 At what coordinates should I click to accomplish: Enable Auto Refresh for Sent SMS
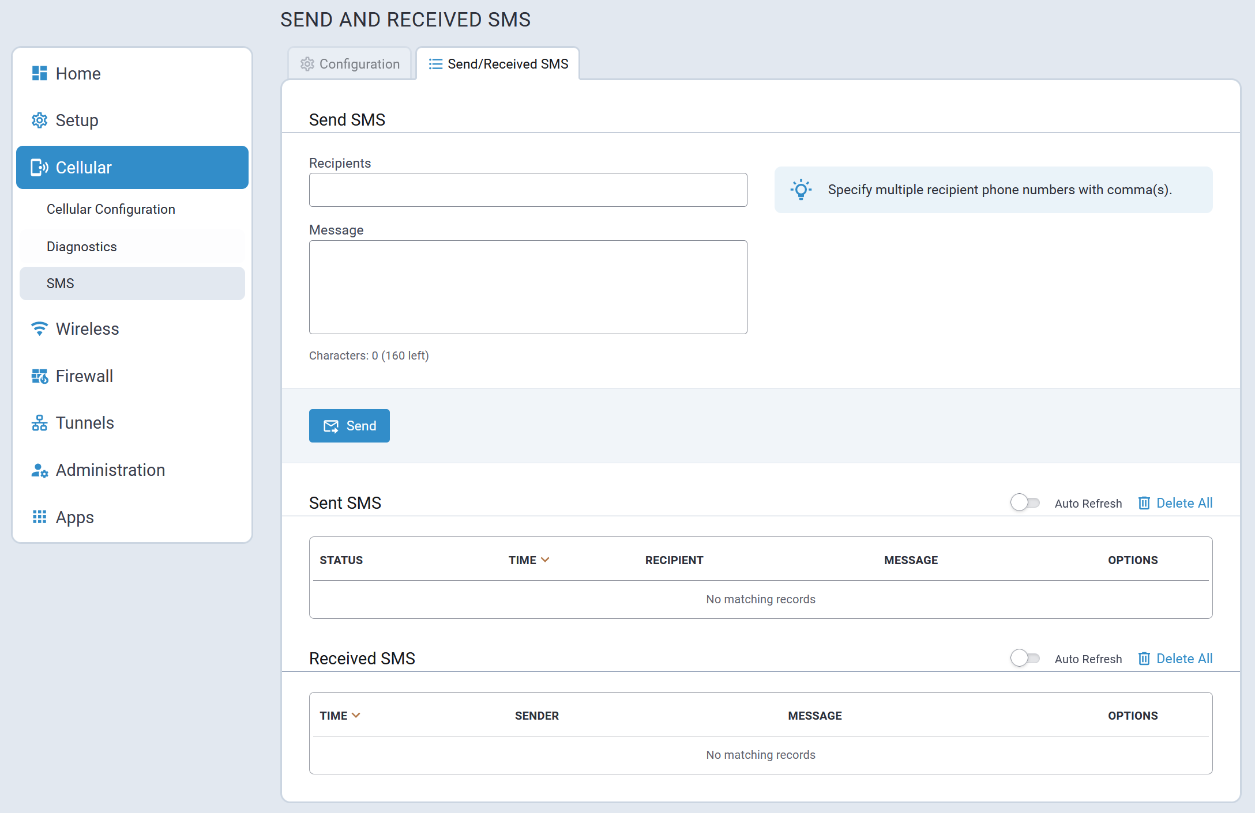1025,502
